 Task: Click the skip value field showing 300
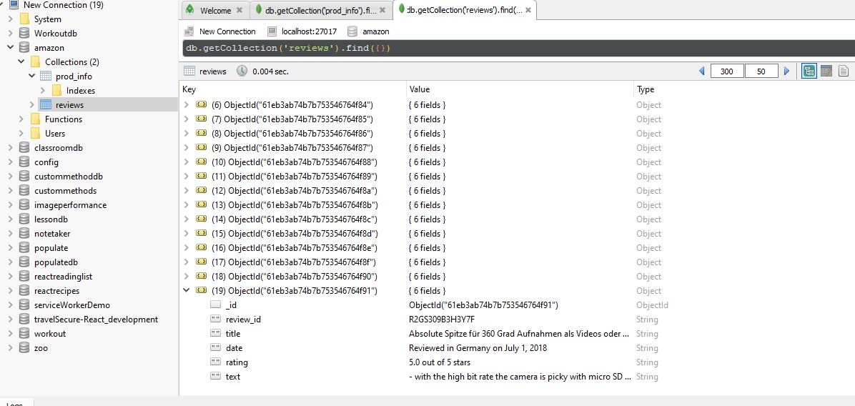(727, 71)
